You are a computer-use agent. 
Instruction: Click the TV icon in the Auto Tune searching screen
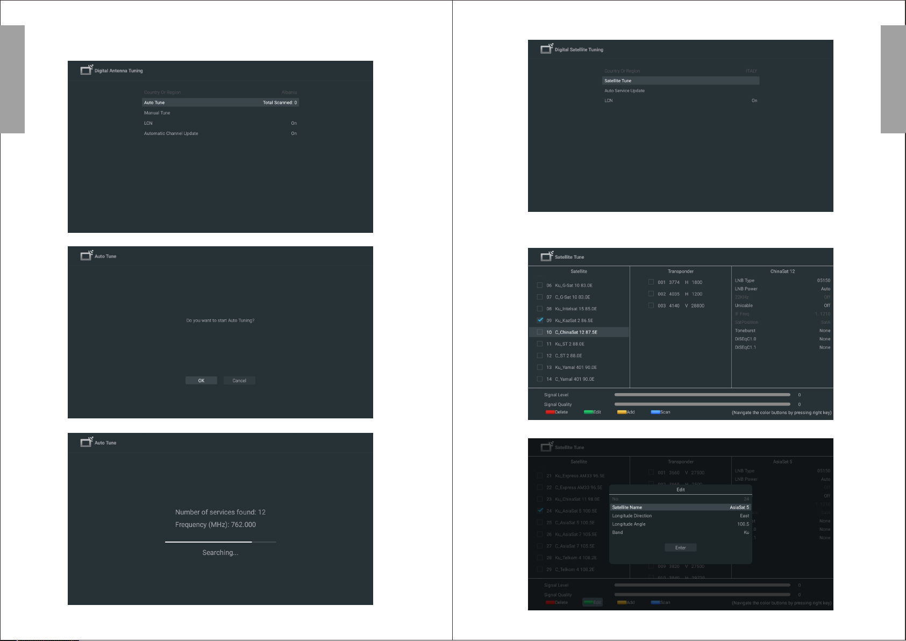[x=87, y=442]
